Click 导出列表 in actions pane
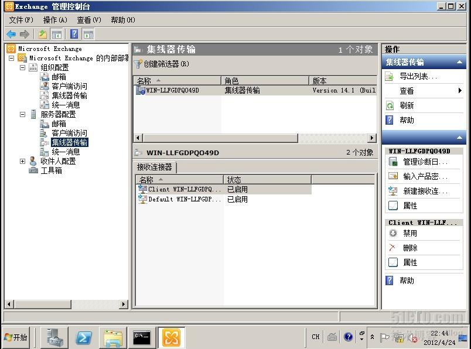471x349 pixels. [418, 77]
